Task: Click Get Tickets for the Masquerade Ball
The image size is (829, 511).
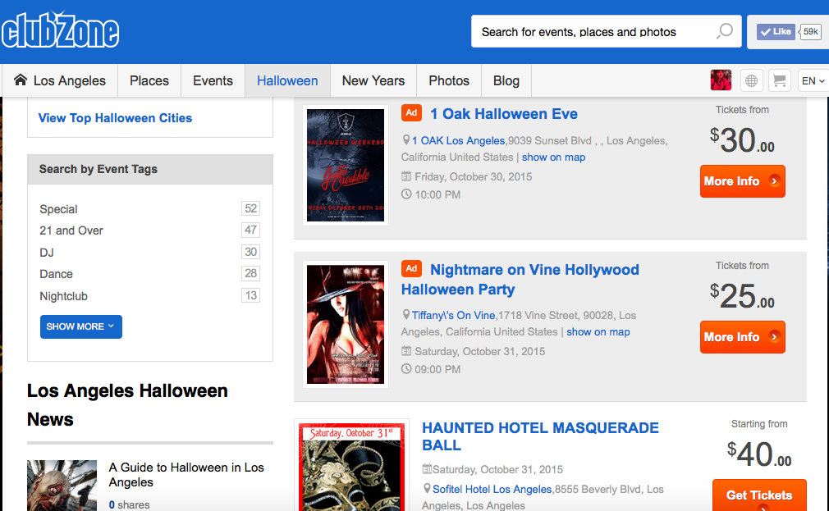Action: (x=759, y=495)
